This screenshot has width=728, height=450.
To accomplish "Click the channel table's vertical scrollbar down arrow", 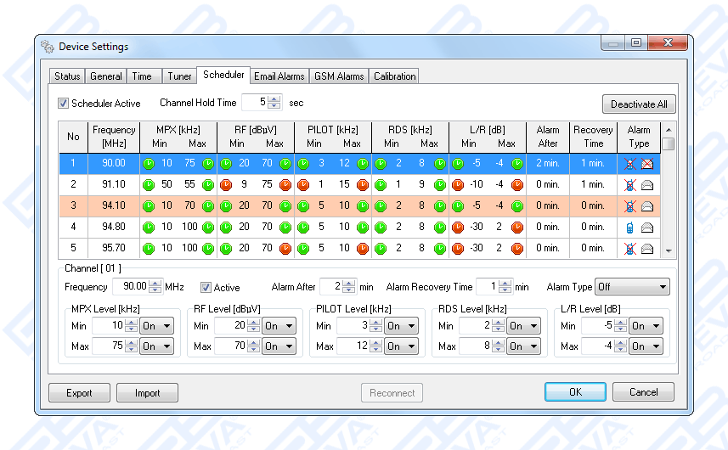I will 669,251.
